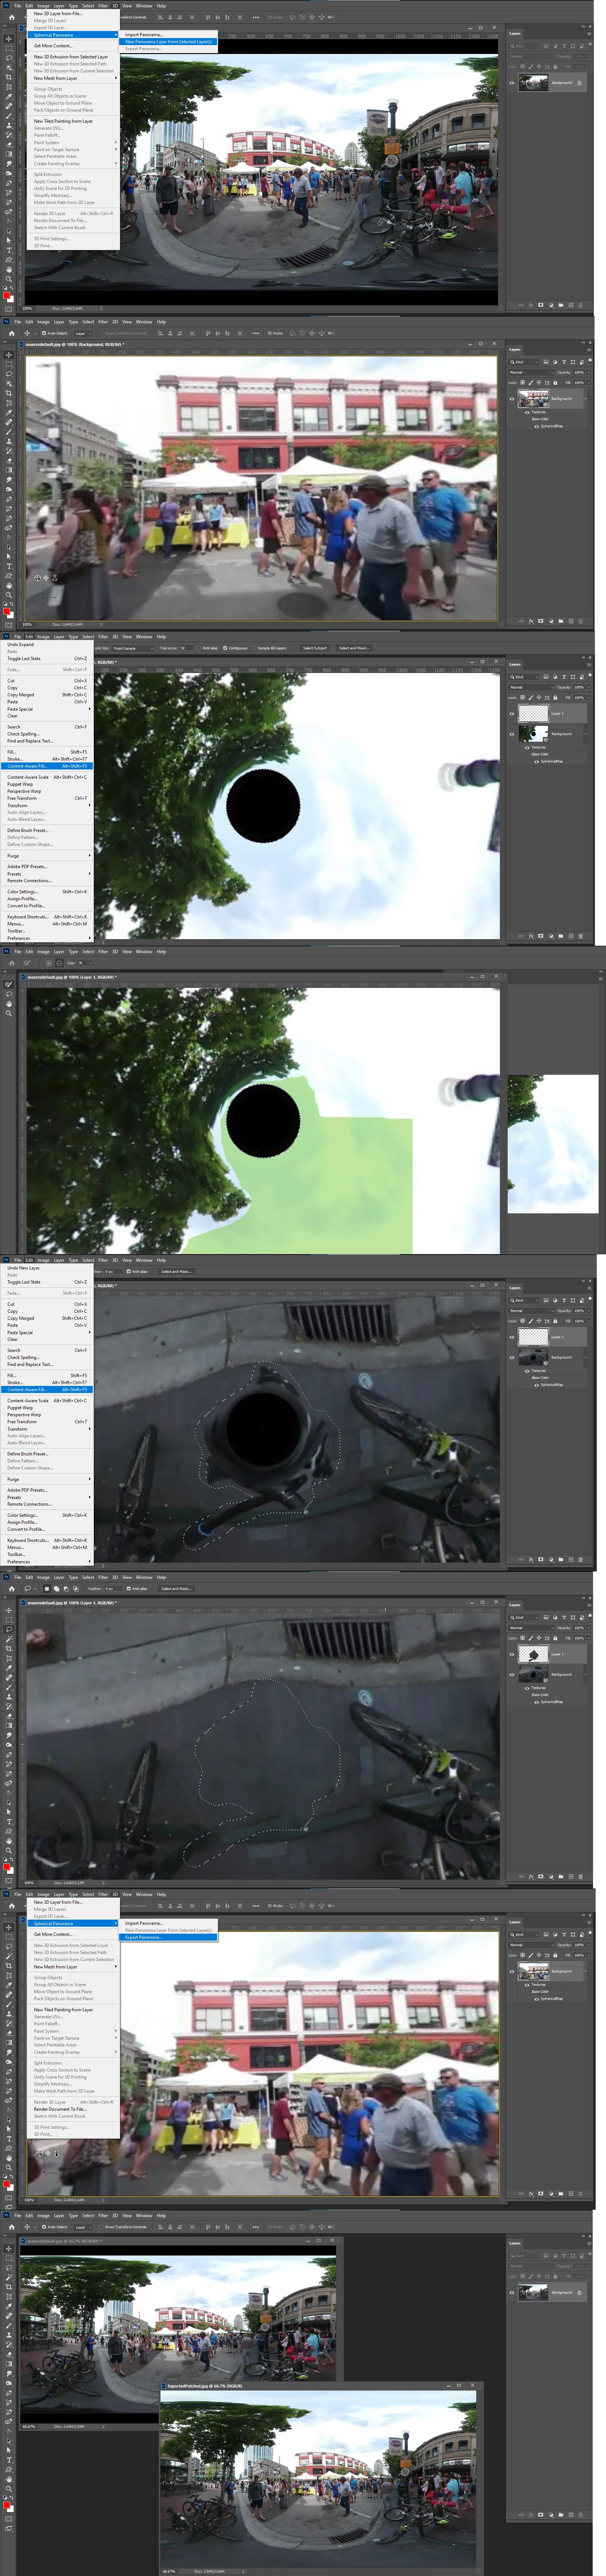Viewport: 606px width, 2576px height.
Task: Pick Puppet Warp in the Undo New Layer menu
Action: coord(47,1408)
